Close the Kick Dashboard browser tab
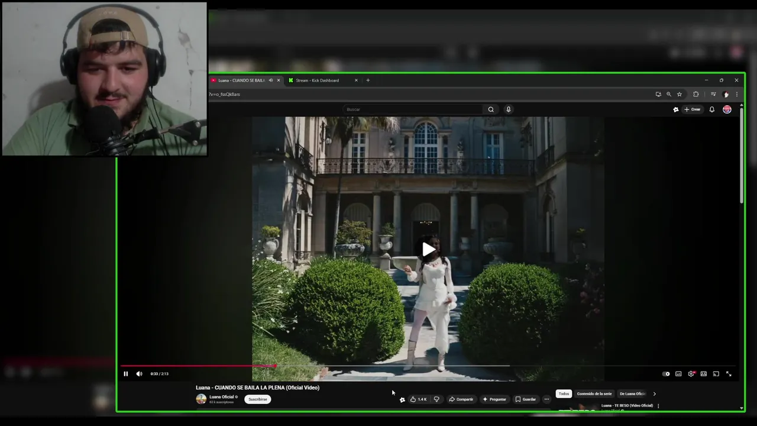This screenshot has height=426, width=757. click(356, 80)
